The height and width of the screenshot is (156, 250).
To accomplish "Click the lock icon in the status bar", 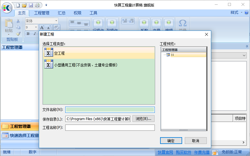I will (x=215, y=152).
